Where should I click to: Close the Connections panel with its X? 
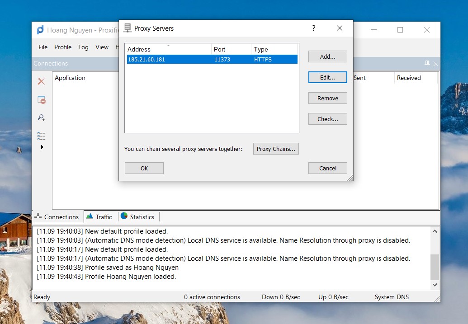436,64
